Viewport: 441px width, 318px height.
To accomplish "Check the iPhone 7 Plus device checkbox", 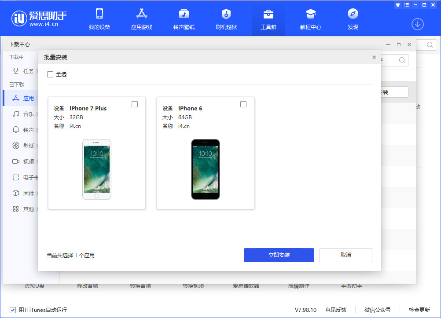I will 135,104.
